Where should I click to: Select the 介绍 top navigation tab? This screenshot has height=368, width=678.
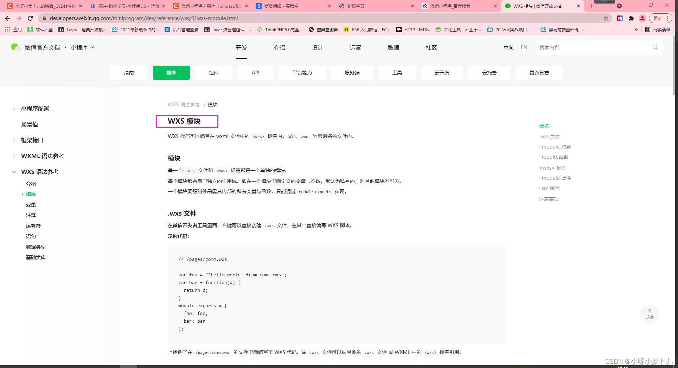tap(280, 47)
